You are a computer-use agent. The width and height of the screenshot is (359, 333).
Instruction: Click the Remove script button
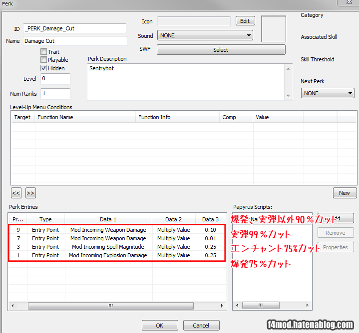point(336,233)
